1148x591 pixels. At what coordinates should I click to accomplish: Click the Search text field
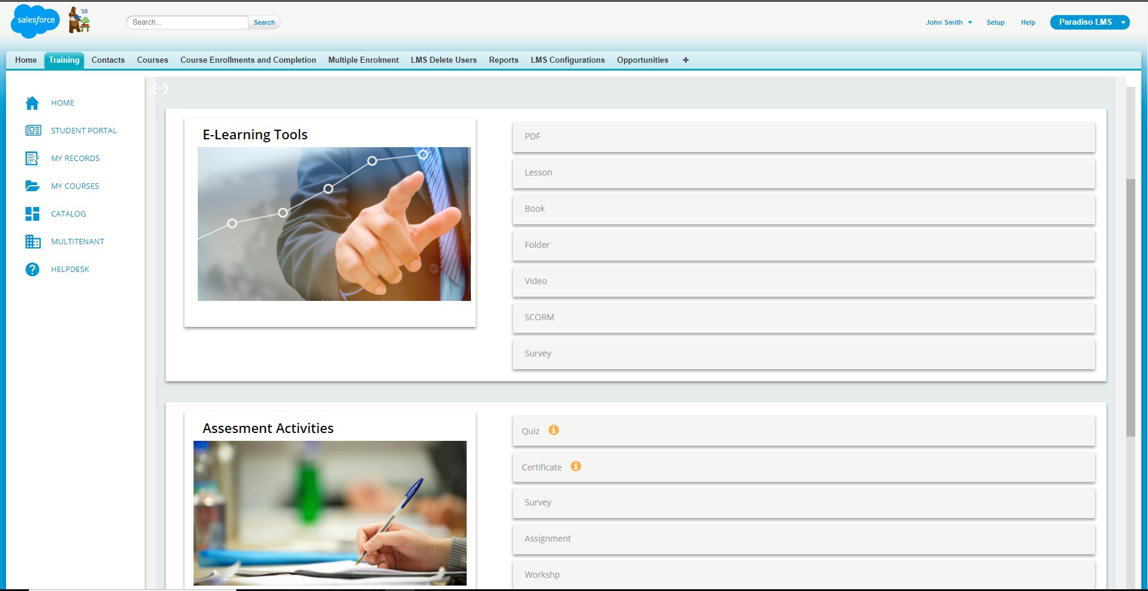coord(188,22)
